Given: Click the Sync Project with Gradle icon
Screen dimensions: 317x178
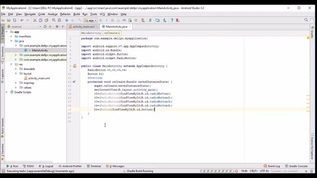Looking at the screenshot, I should pyautogui.click(x=150, y=20).
